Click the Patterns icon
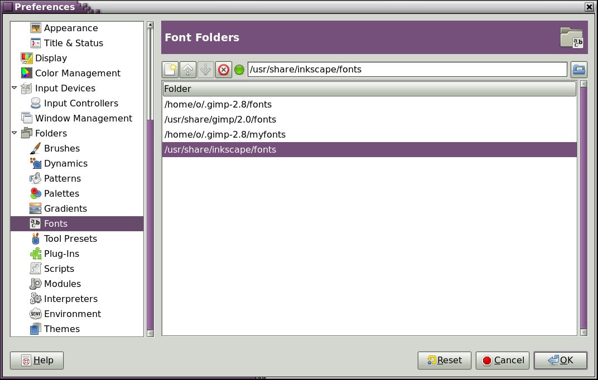 pyautogui.click(x=36, y=178)
